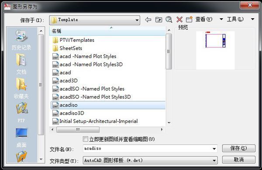Toggle update sheet and view thumbnails checkbox
The image size is (262, 170).
[86, 139]
